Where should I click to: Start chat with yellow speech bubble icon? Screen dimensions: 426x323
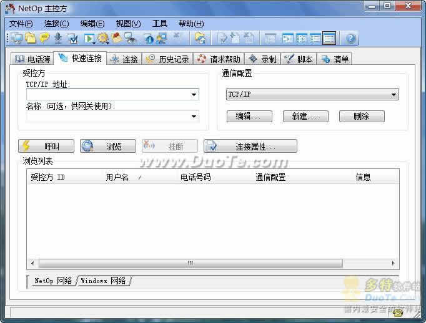44,39
